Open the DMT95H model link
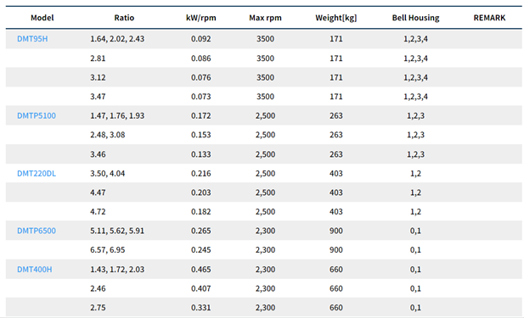524x318 pixels. click(32, 39)
